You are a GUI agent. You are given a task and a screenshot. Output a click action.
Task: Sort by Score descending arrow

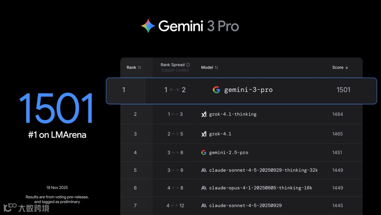pos(347,68)
